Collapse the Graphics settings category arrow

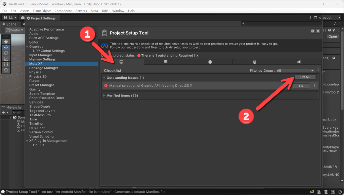pyautogui.click(x=27, y=47)
